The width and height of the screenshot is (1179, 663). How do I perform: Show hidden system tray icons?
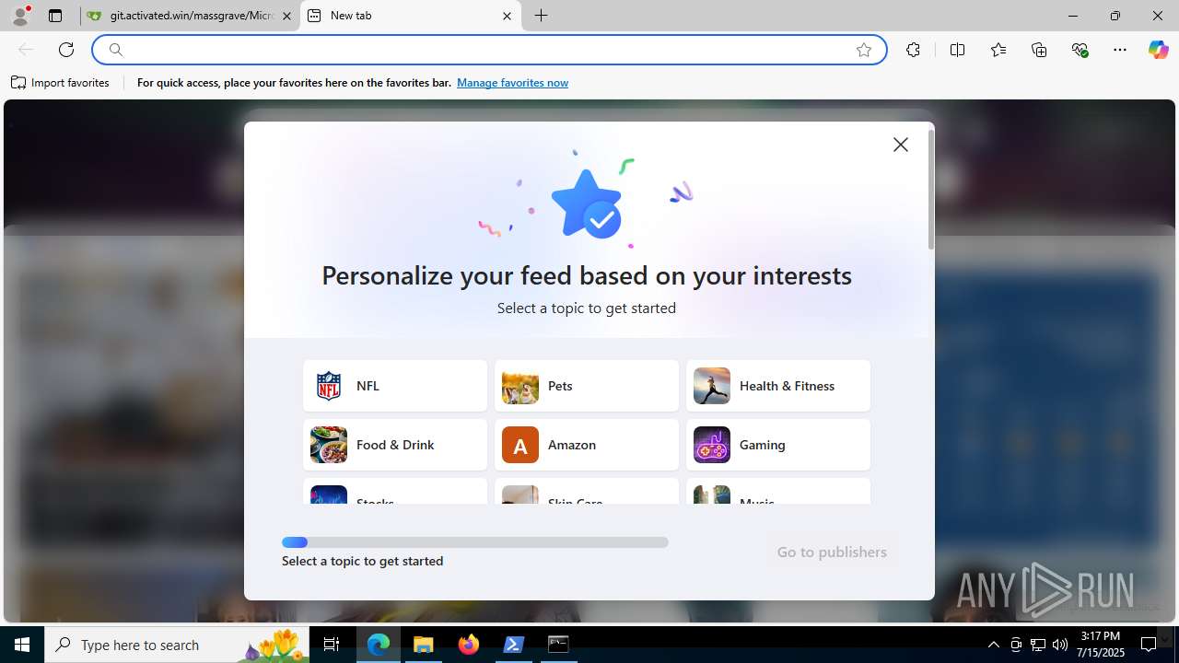993,645
